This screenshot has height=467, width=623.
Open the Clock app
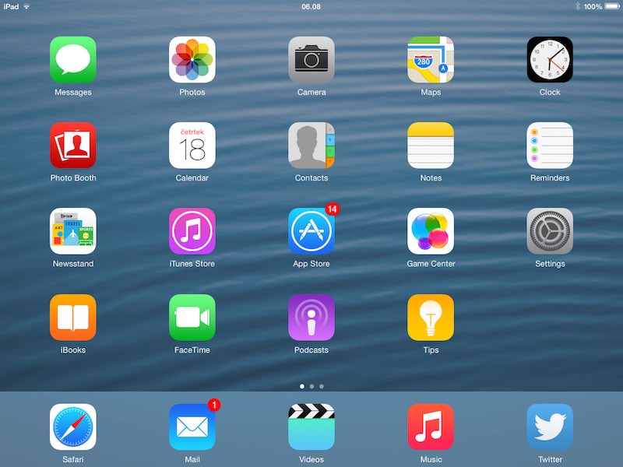pos(550,60)
